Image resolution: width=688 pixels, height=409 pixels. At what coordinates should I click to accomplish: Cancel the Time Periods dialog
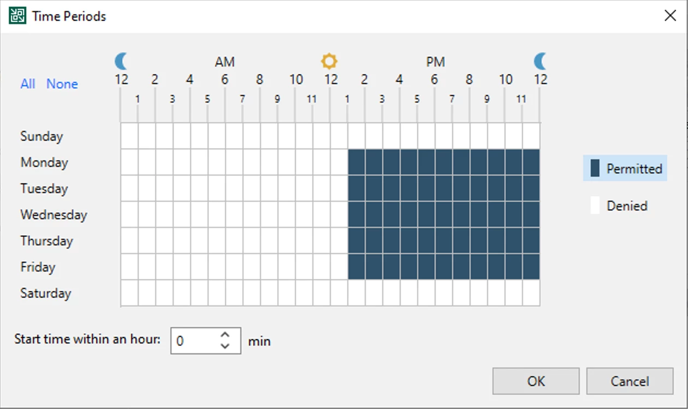(x=630, y=381)
